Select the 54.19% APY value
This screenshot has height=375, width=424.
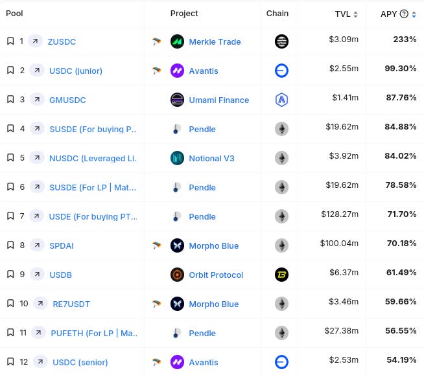click(401, 360)
